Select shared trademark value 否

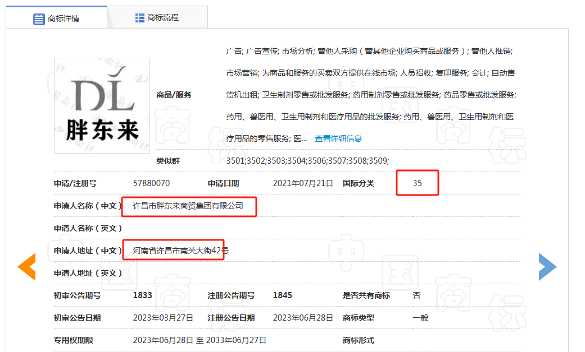pos(417,295)
